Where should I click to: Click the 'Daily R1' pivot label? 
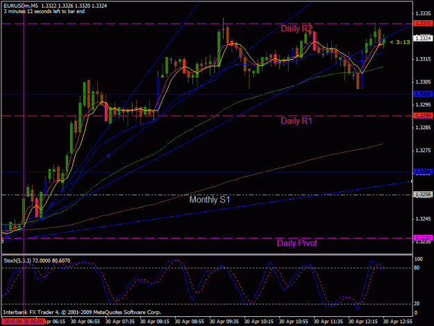(297, 121)
